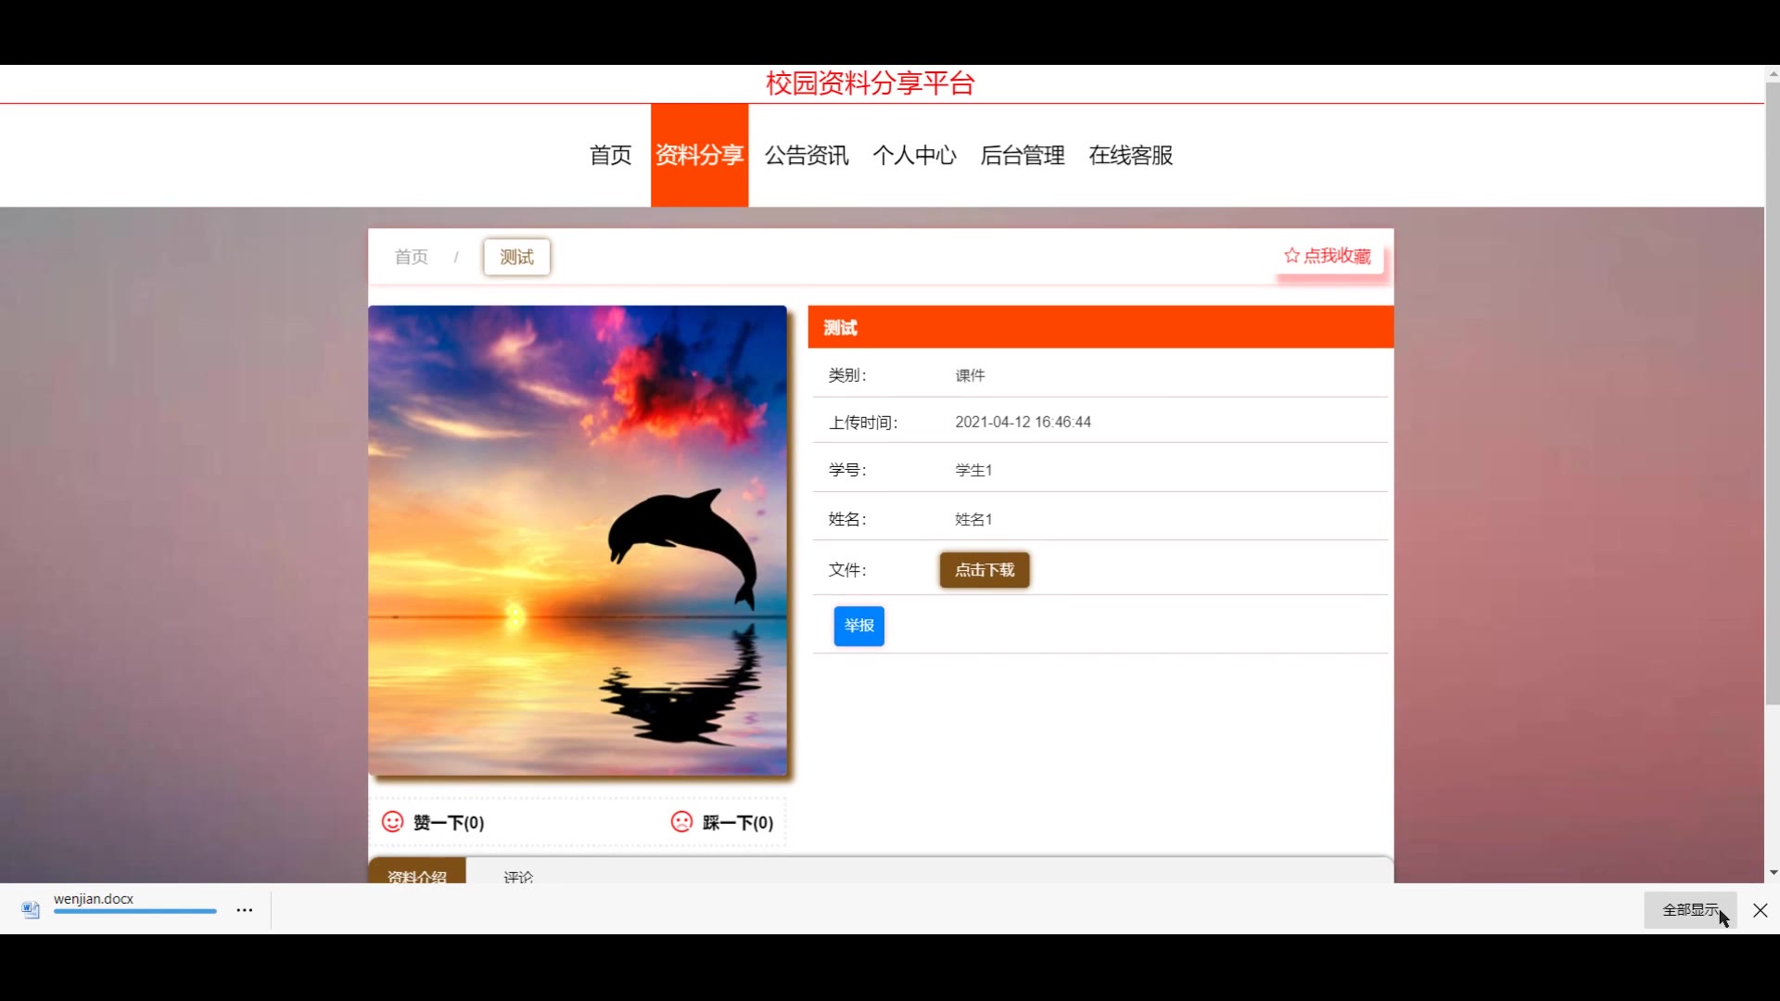The height and width of the screenshot is (1001, 1780).
Task: Go to 首页 in navigation menu
Action: (x=611, y=155)
